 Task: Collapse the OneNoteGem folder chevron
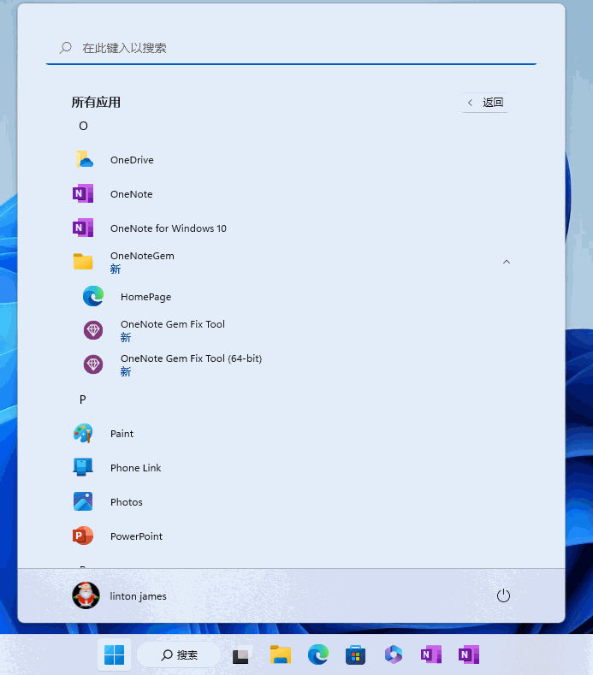pyautogui.click(x=507, y=262)
